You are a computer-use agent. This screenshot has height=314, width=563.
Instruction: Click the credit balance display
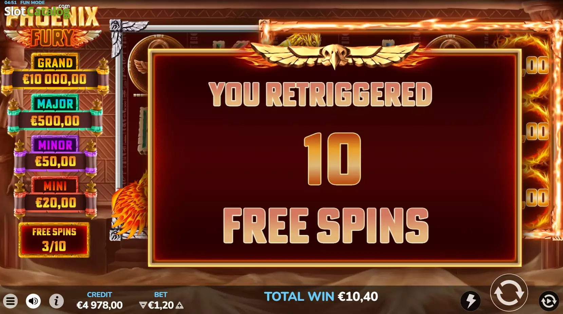tap(99, 301)
